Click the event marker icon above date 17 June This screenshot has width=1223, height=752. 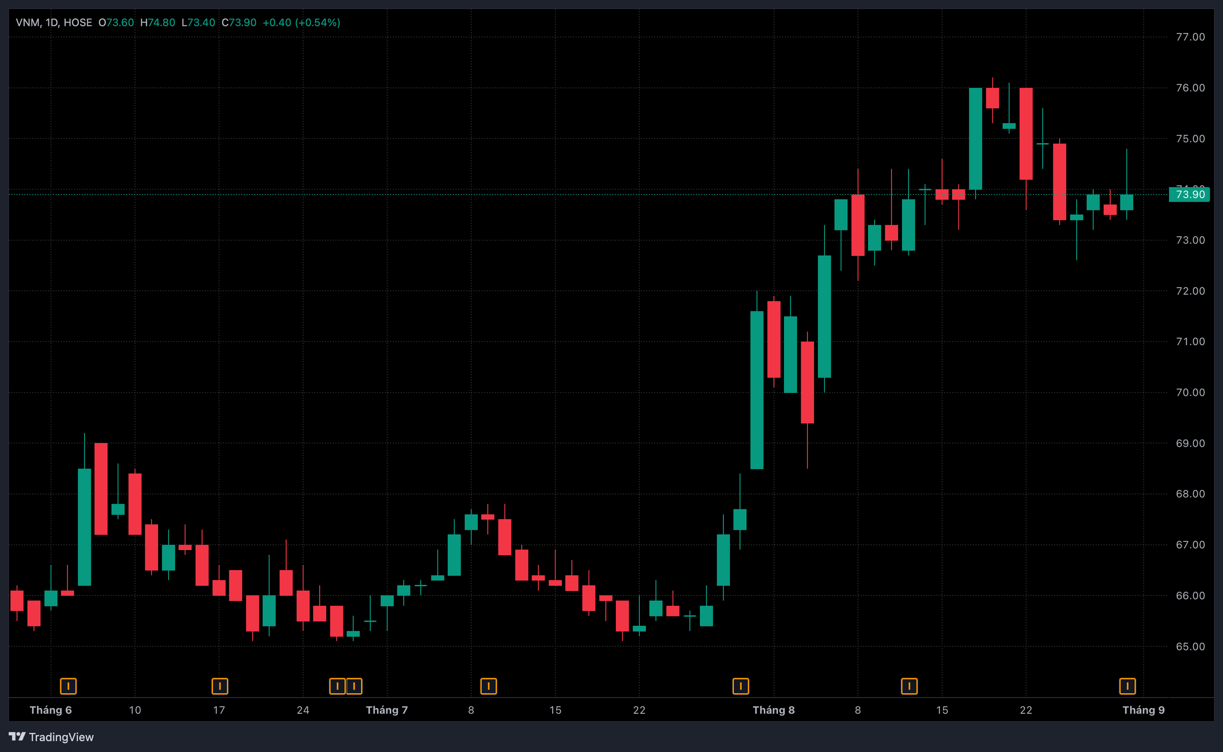pyautogui.click(x=220, y=687)
